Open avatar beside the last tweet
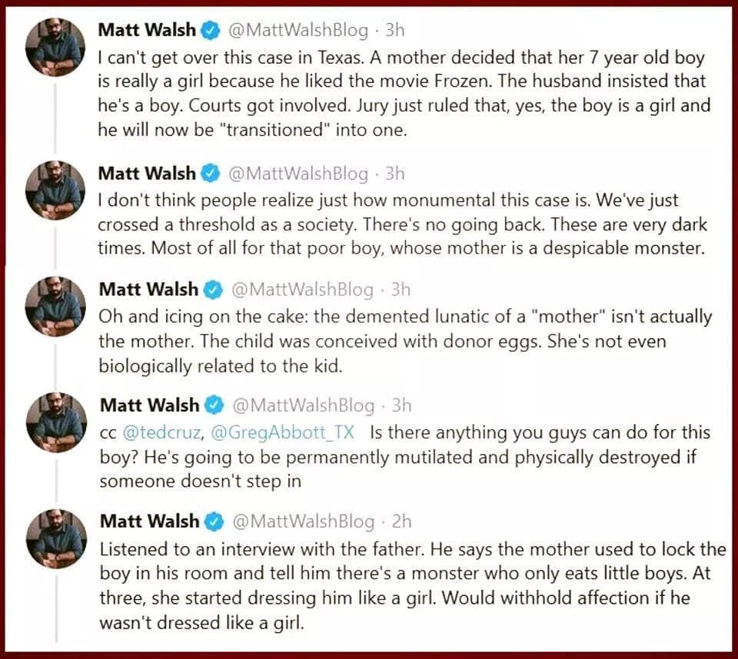This screenshot has height=659, width=738. (56, 538)
